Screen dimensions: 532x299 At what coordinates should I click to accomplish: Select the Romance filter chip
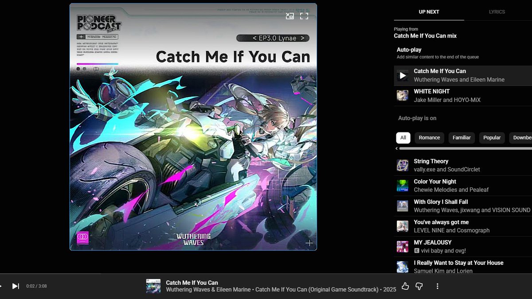[430, 138]
